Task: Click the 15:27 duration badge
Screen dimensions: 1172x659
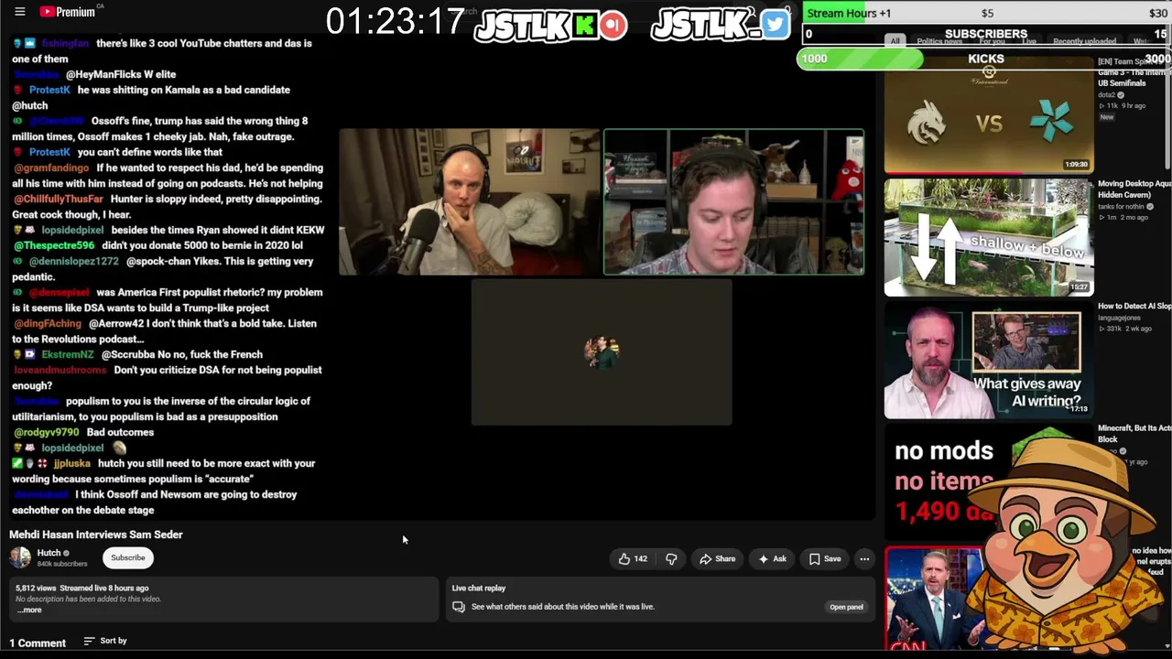Action: point(1079,287)
